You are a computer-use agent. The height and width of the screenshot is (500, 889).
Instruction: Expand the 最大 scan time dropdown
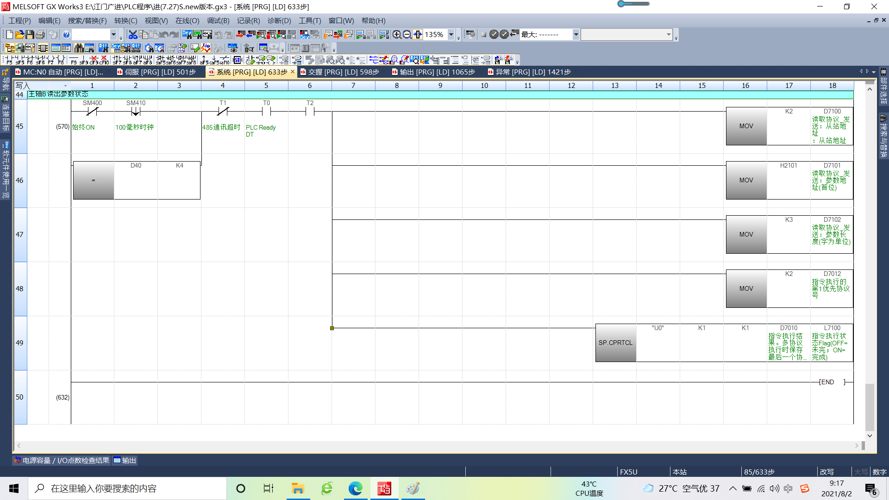[x=576, y=35]
